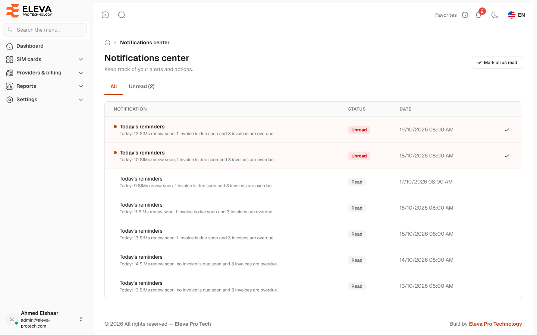Expand the Settings menu chevron
This screenshot has width=537, height=335.
81,100
